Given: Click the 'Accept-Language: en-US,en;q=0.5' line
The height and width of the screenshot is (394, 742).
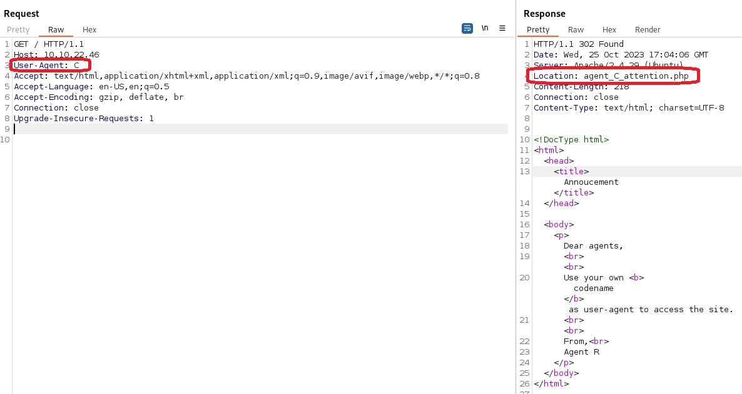Looking at the screenshot, I should (91, 86).
